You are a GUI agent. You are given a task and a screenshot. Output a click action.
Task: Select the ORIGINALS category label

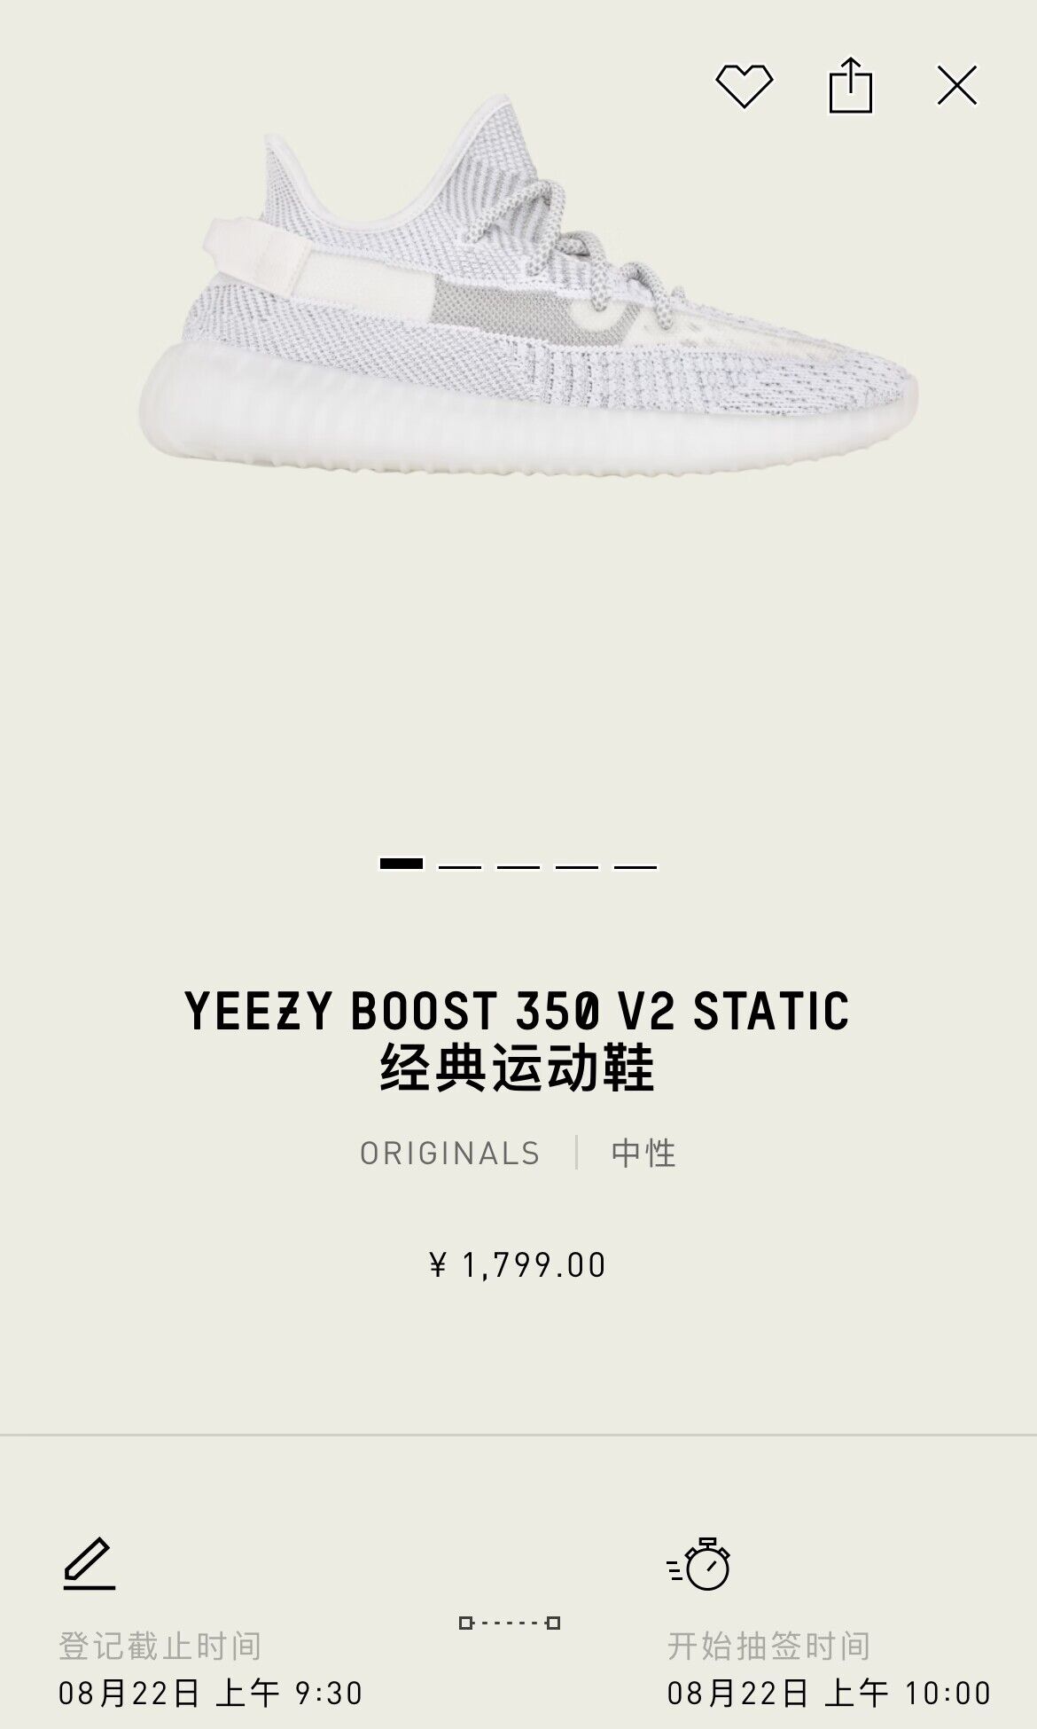pyautogui.click(x=450, y=1154)
